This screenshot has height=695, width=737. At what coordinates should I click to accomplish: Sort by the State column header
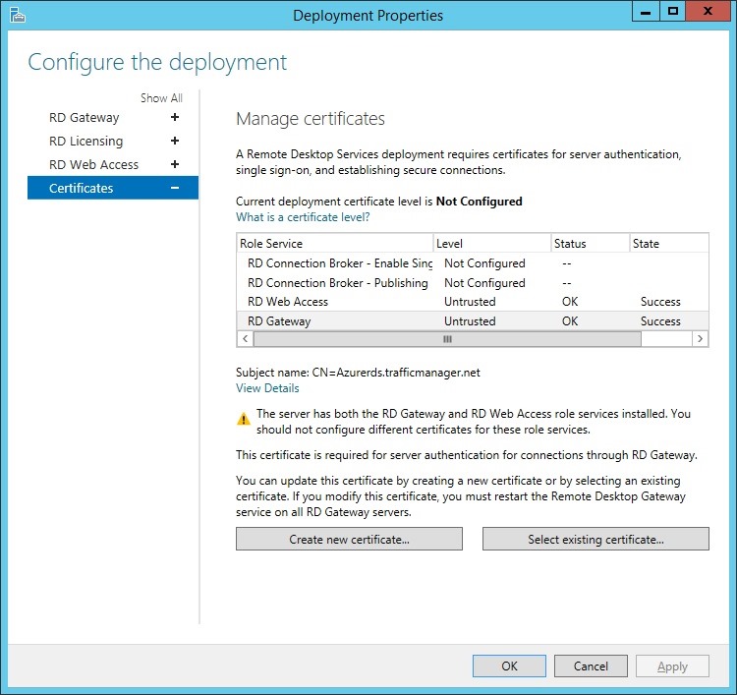(669, 243)
